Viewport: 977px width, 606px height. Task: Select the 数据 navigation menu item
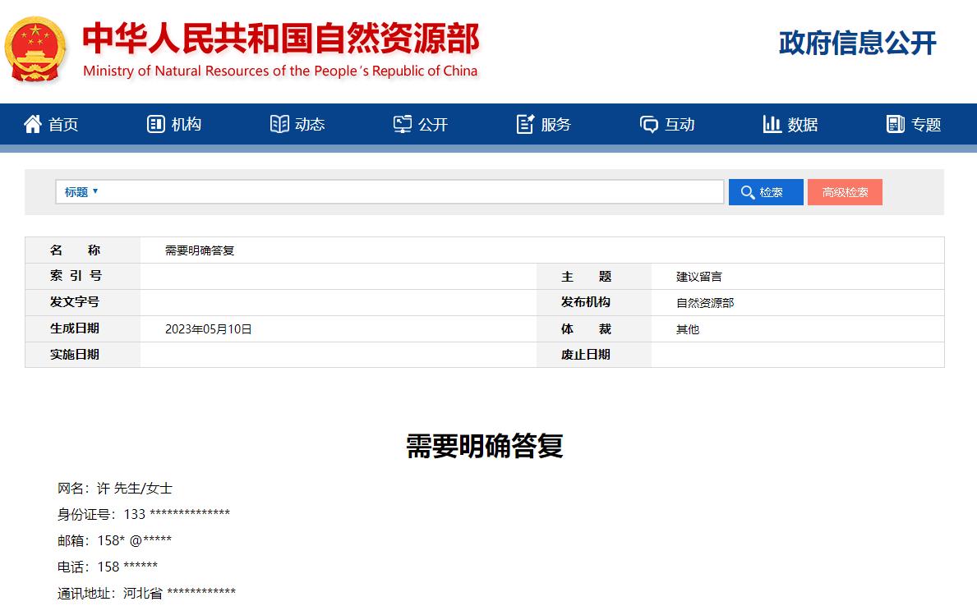click(x=803, y=125)
